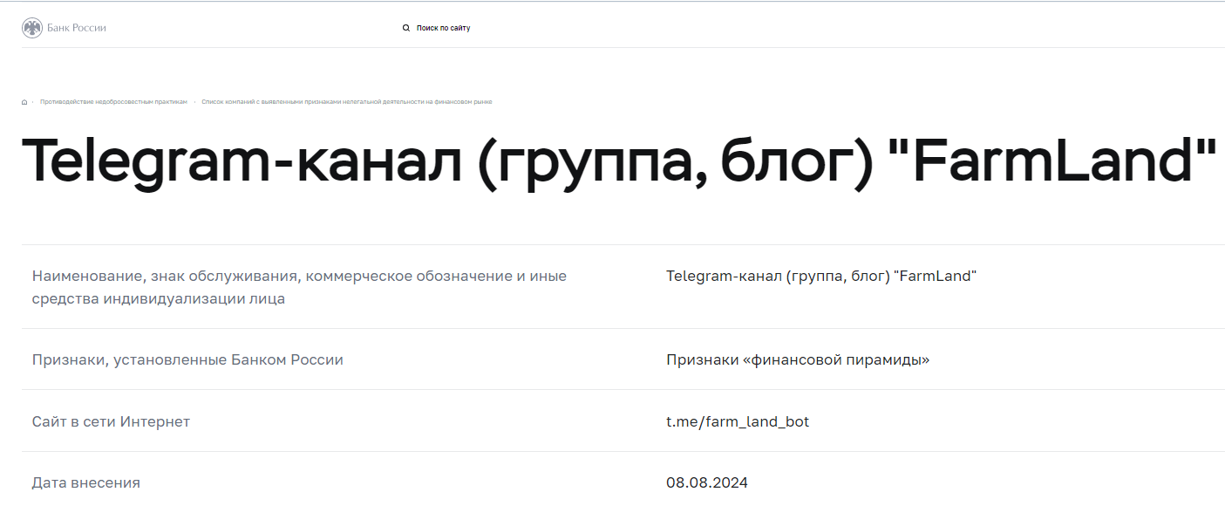Click the 'Сайт в сети Интернет' label
Screen dimensions: 1225x506
point(111,421)
